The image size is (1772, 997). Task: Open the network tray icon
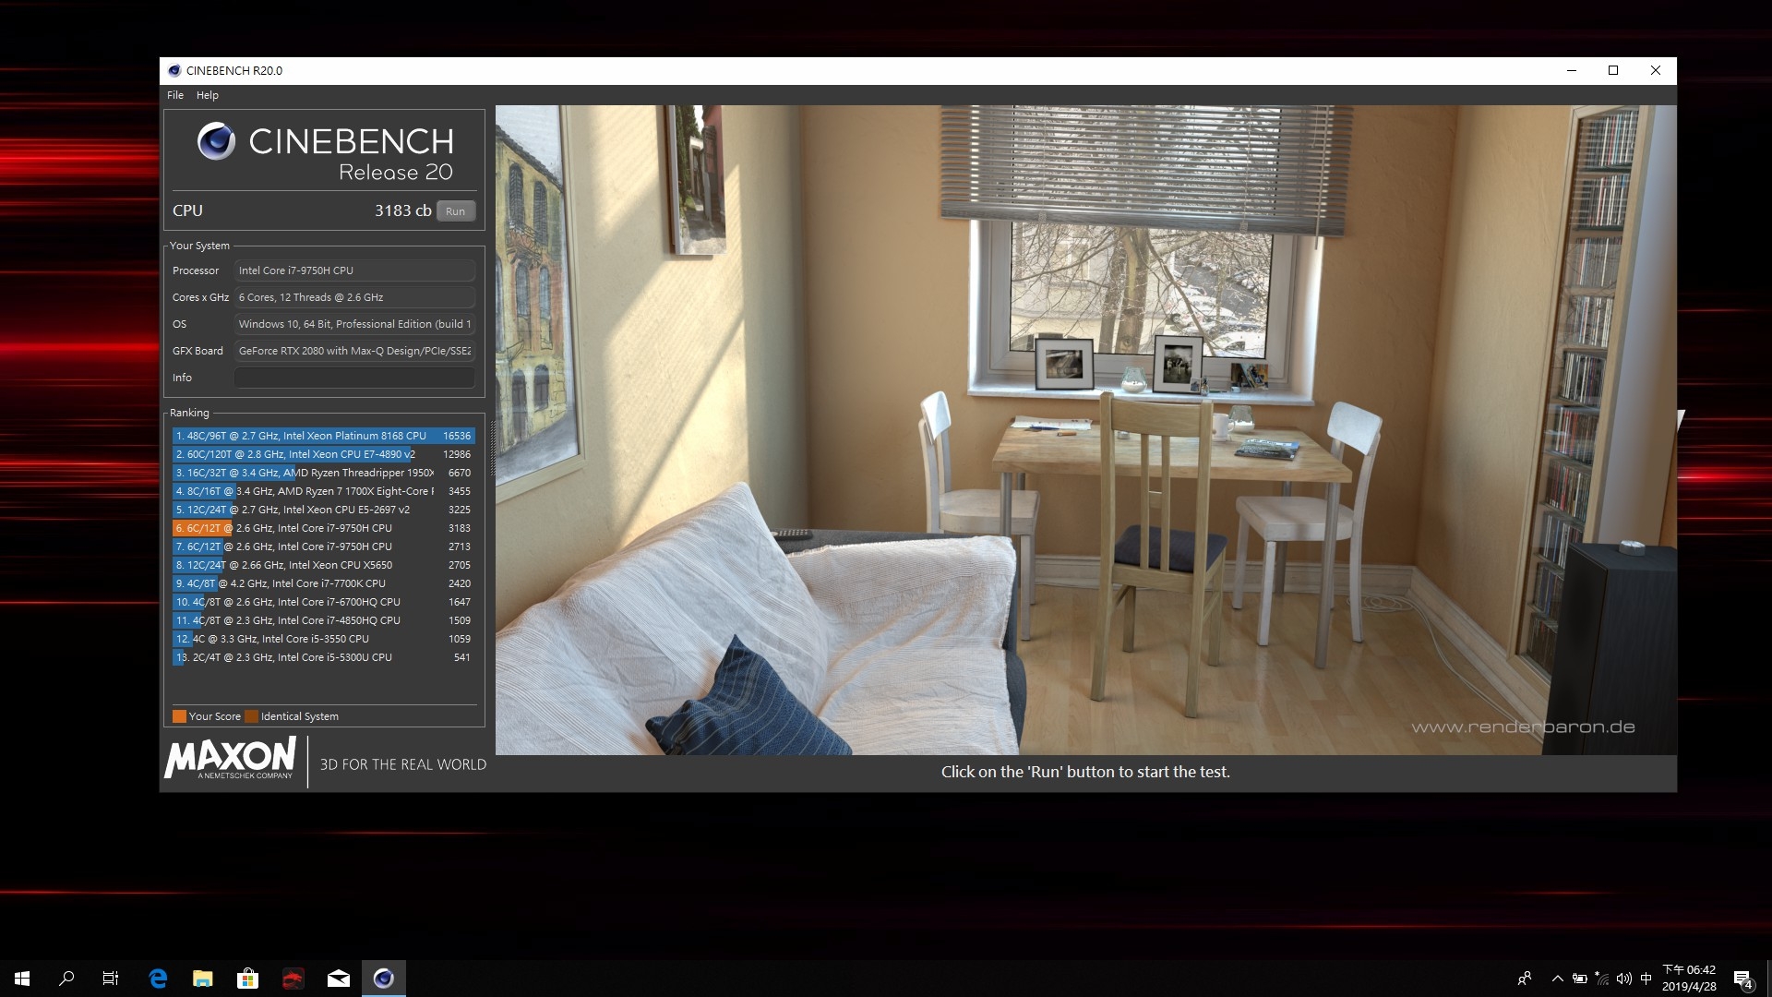[1602, 979]
